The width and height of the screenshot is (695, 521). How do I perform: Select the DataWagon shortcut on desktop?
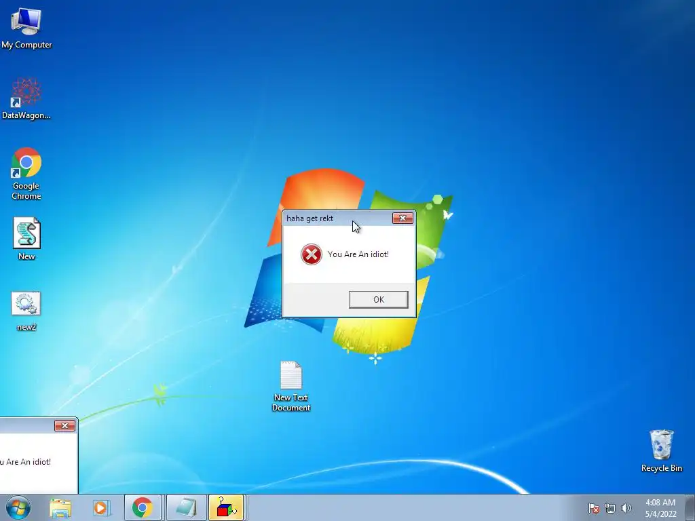(x=26, y=98)
